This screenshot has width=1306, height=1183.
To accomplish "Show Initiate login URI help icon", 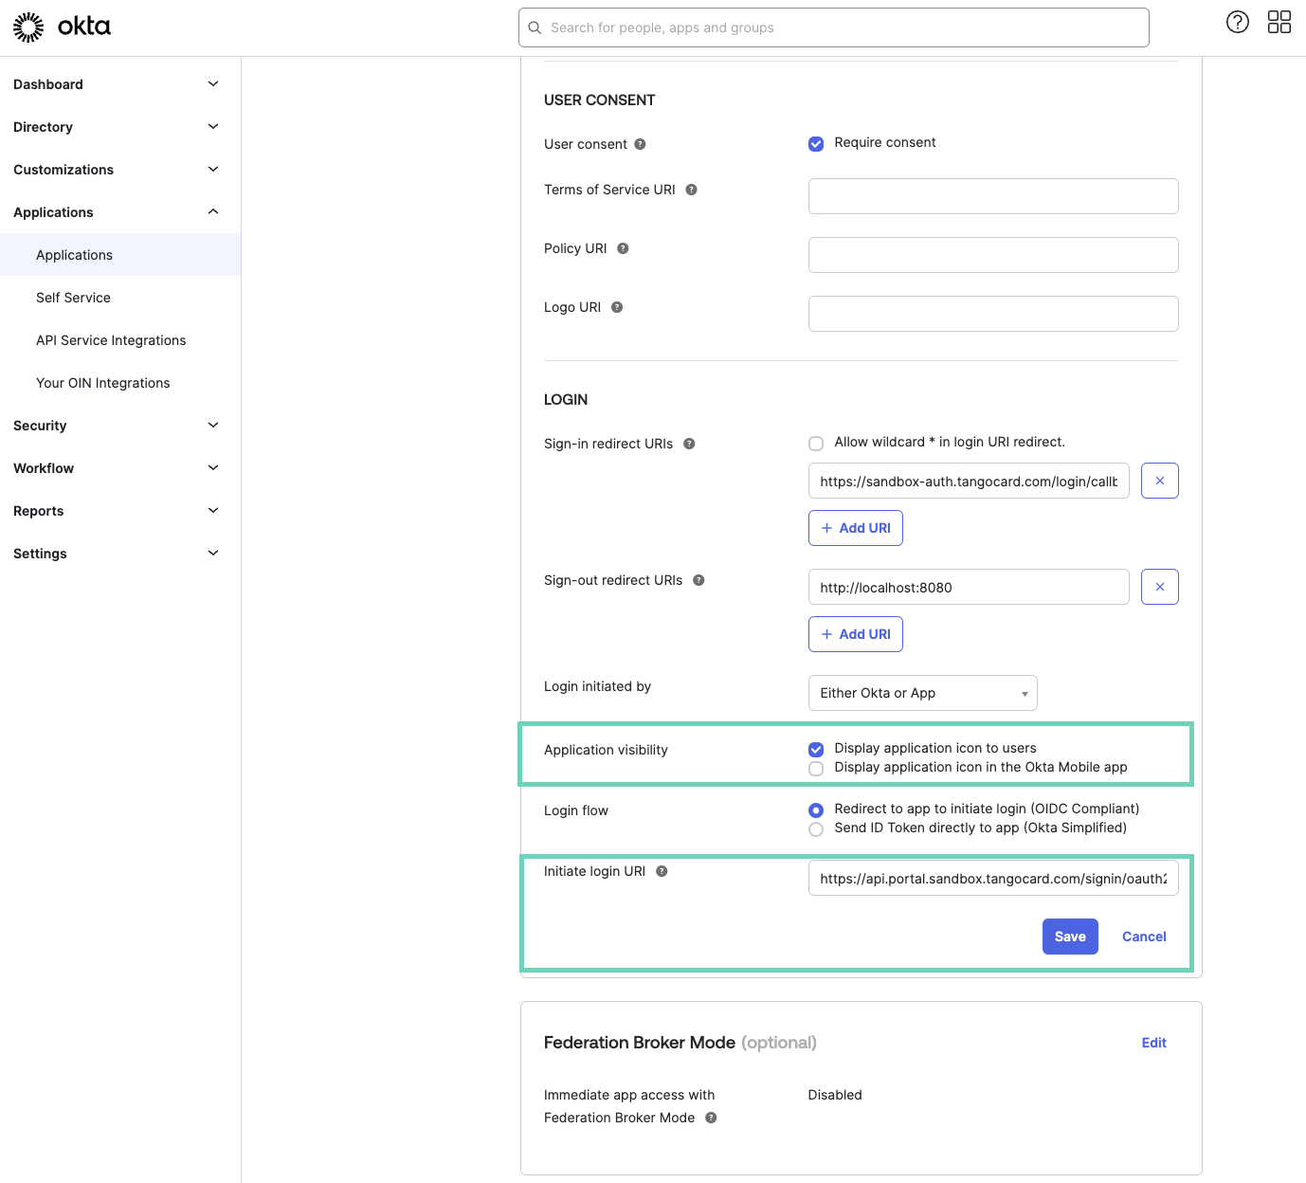I will pos(662,871).
